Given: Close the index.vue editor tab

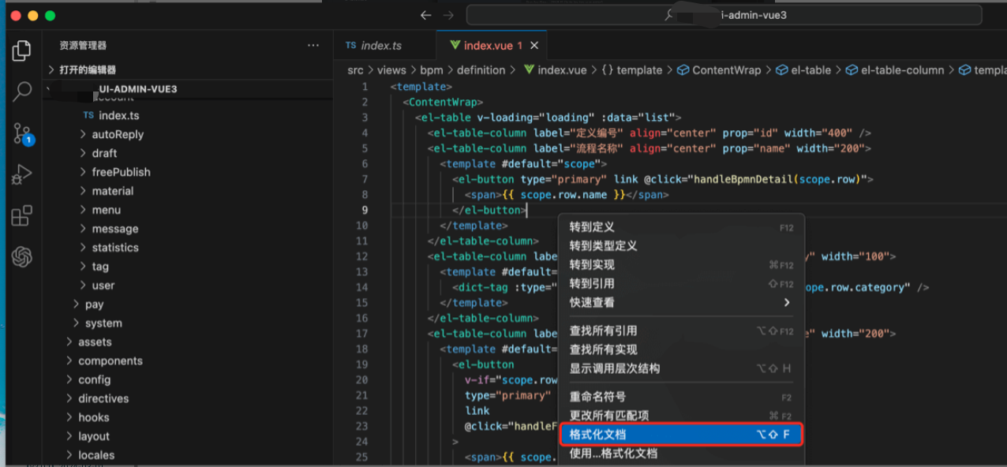Looking at the screenshot, I should click(534, 46).
